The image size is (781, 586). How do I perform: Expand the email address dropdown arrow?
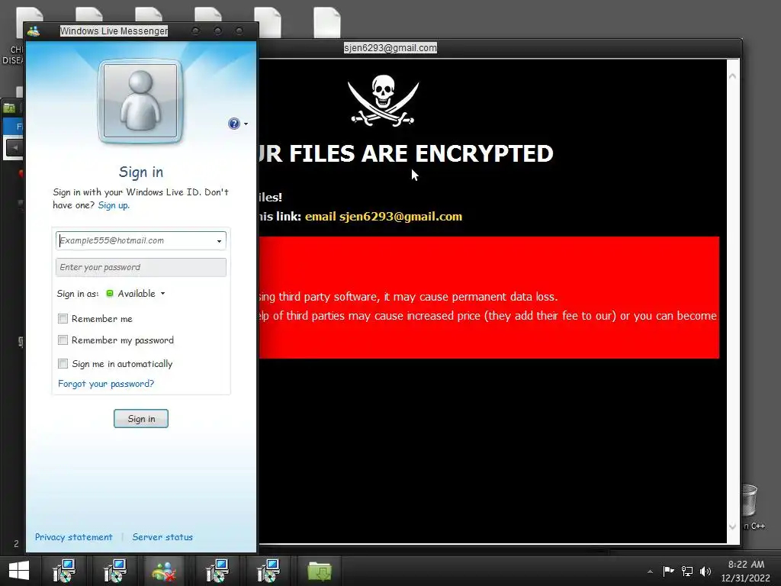219,241
